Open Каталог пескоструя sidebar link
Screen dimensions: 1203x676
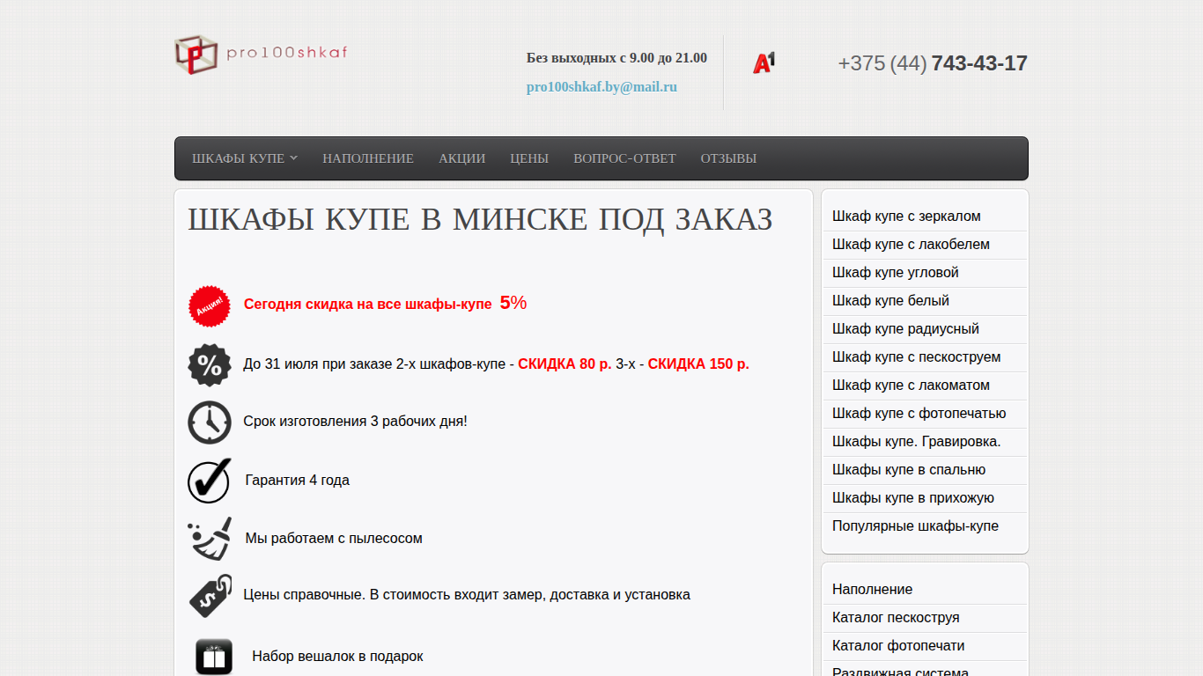(x=896, y=618)
